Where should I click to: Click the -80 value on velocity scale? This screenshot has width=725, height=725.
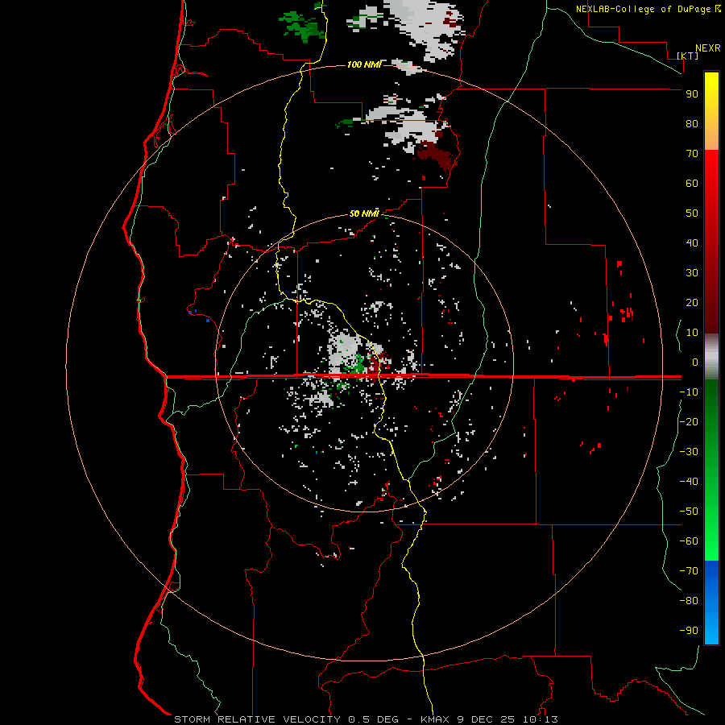tap(689, 601)
